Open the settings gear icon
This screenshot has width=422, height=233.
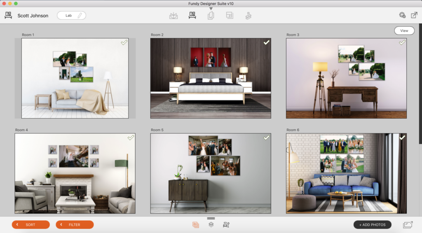402,15
